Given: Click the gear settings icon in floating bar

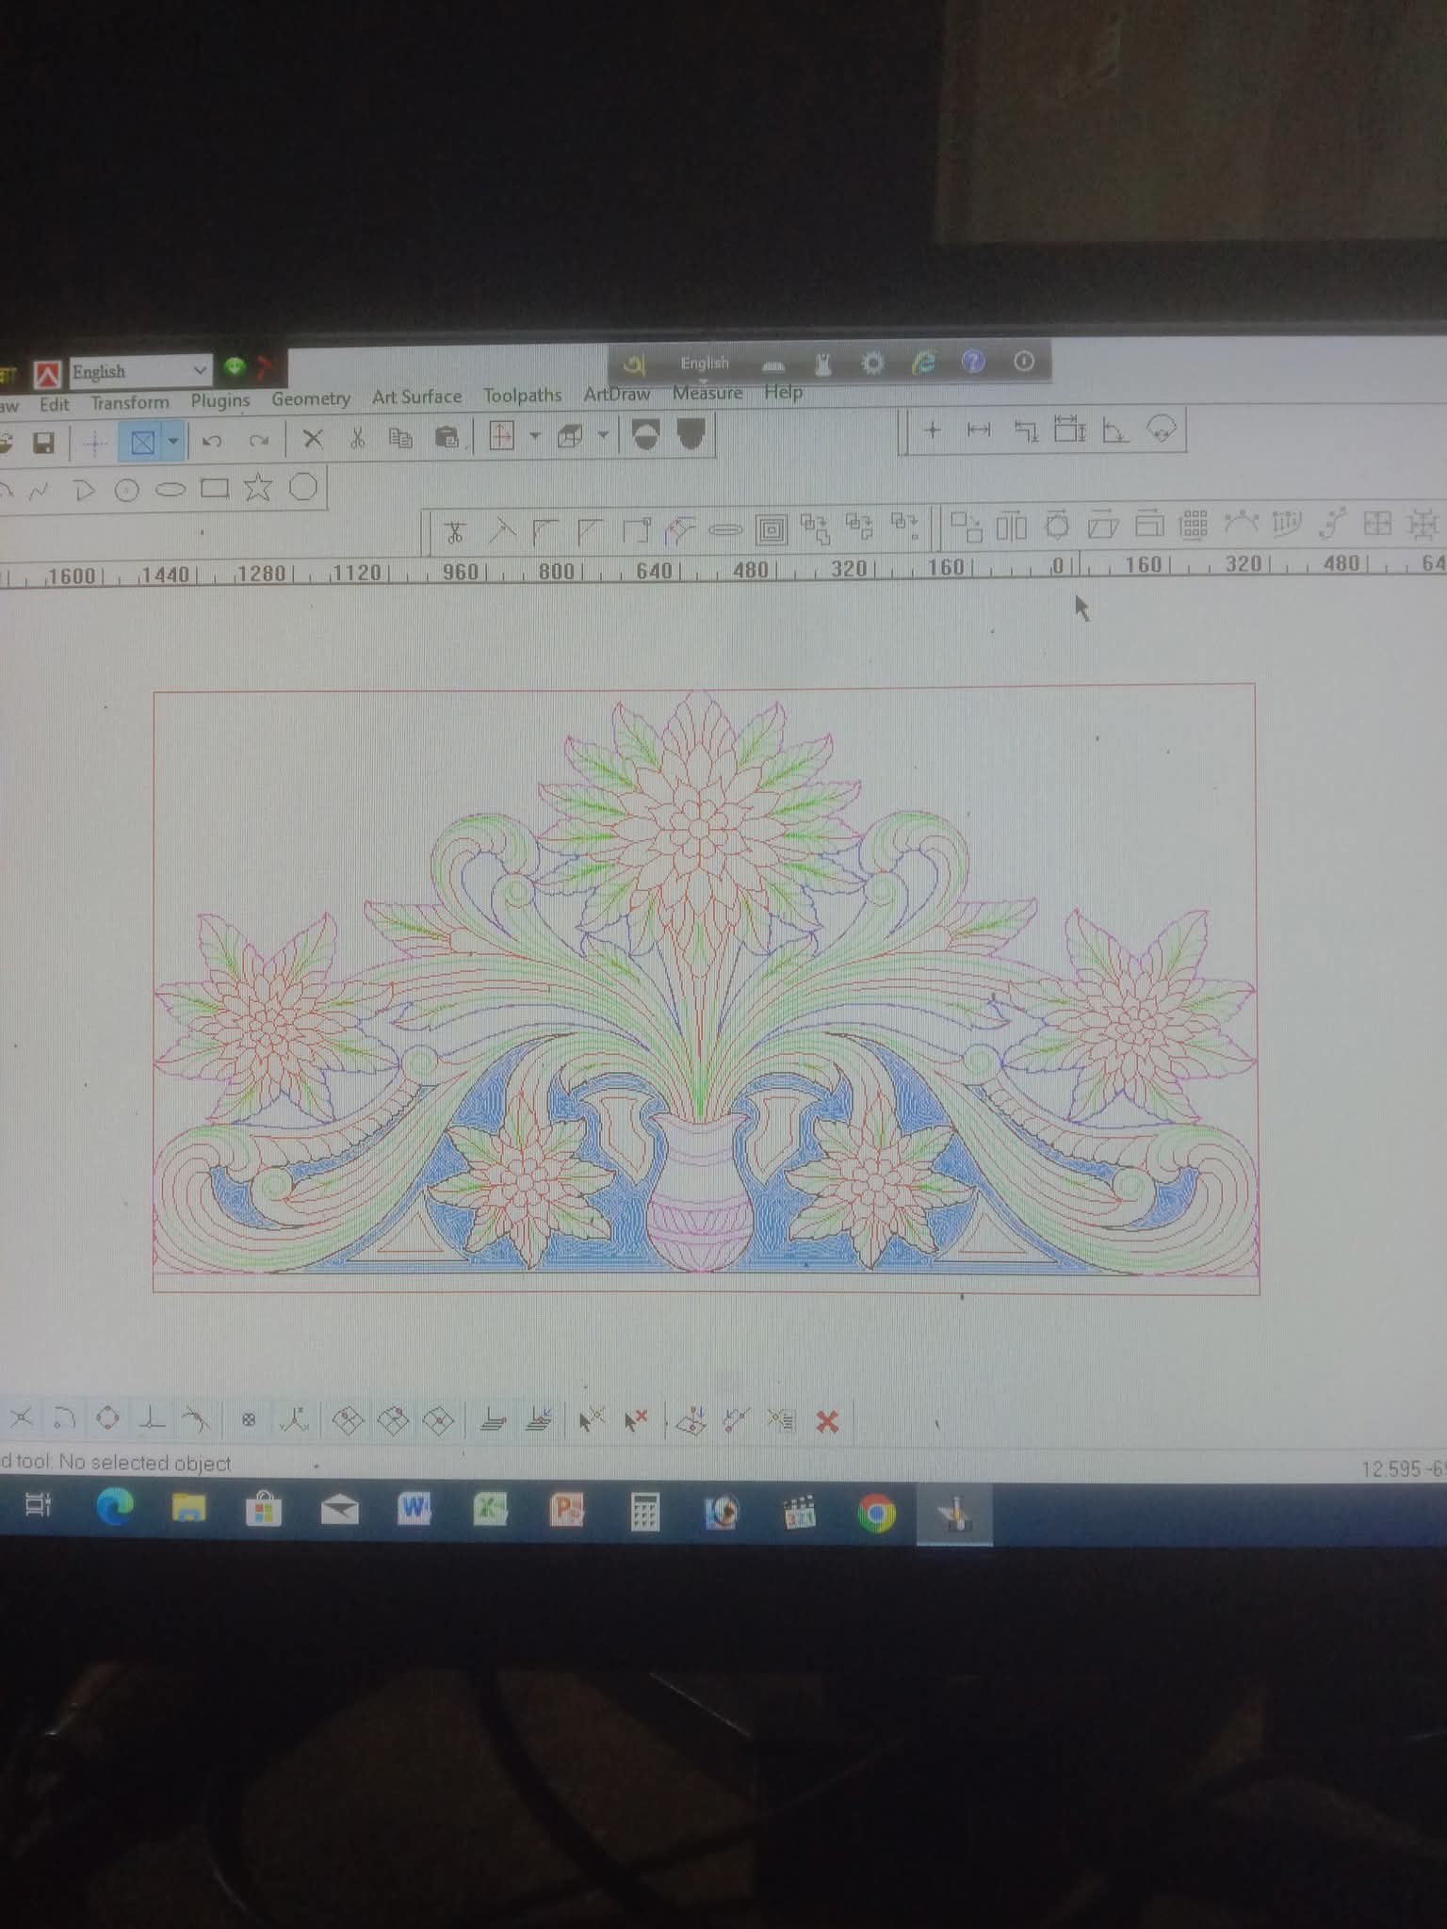Looking at the screenshot, I should point(873,363).
